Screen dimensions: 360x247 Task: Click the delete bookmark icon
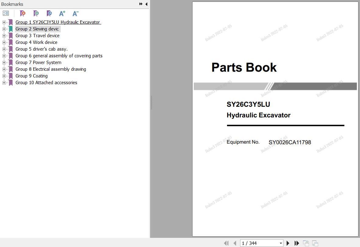coord(23,13)
